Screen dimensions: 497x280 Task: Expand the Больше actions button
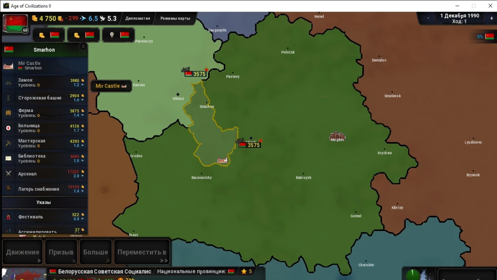click(x=96, y=252)
